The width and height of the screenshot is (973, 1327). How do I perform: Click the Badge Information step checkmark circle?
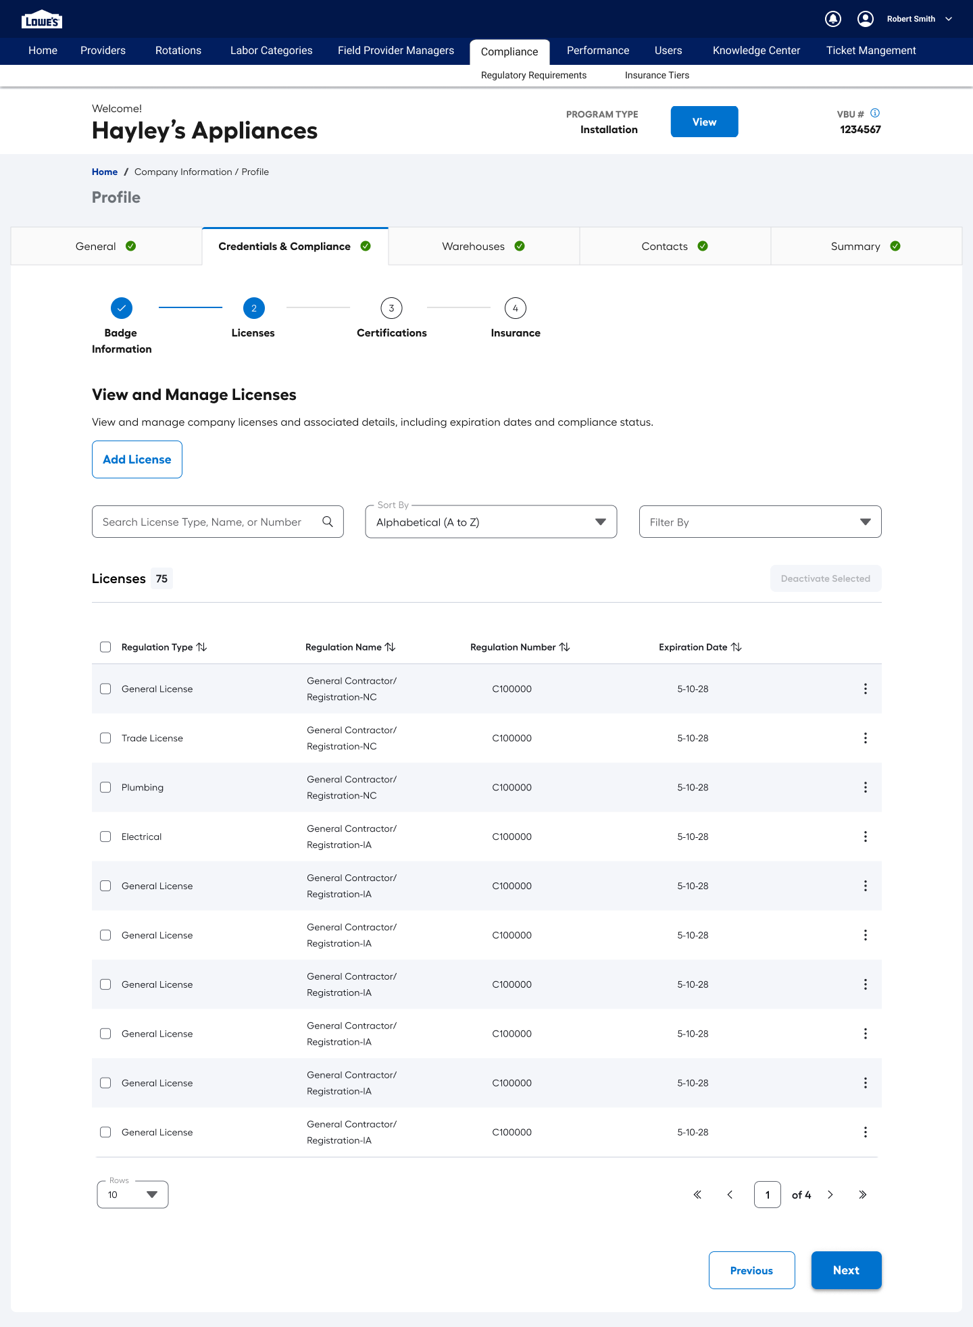[x=122, y=308]
